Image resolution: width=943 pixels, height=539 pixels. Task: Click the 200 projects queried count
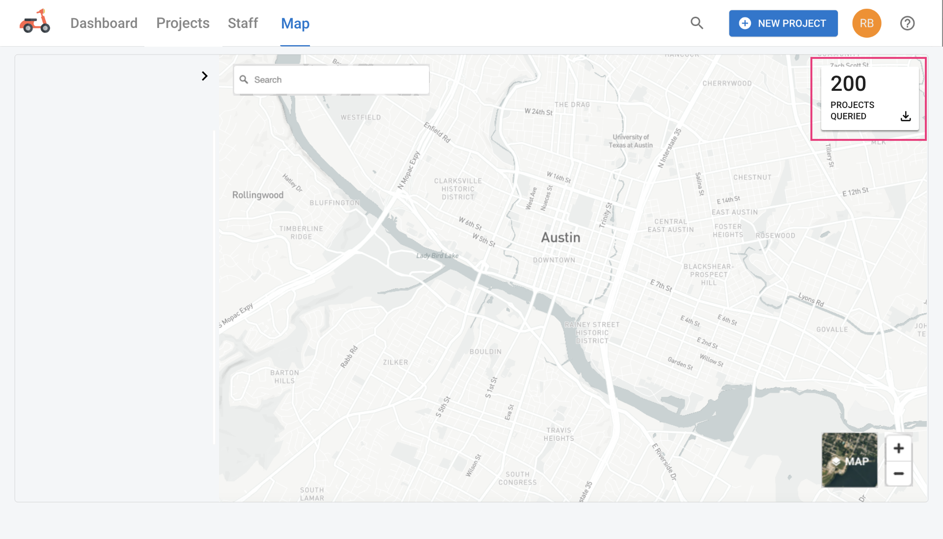[x=848, y=83]
